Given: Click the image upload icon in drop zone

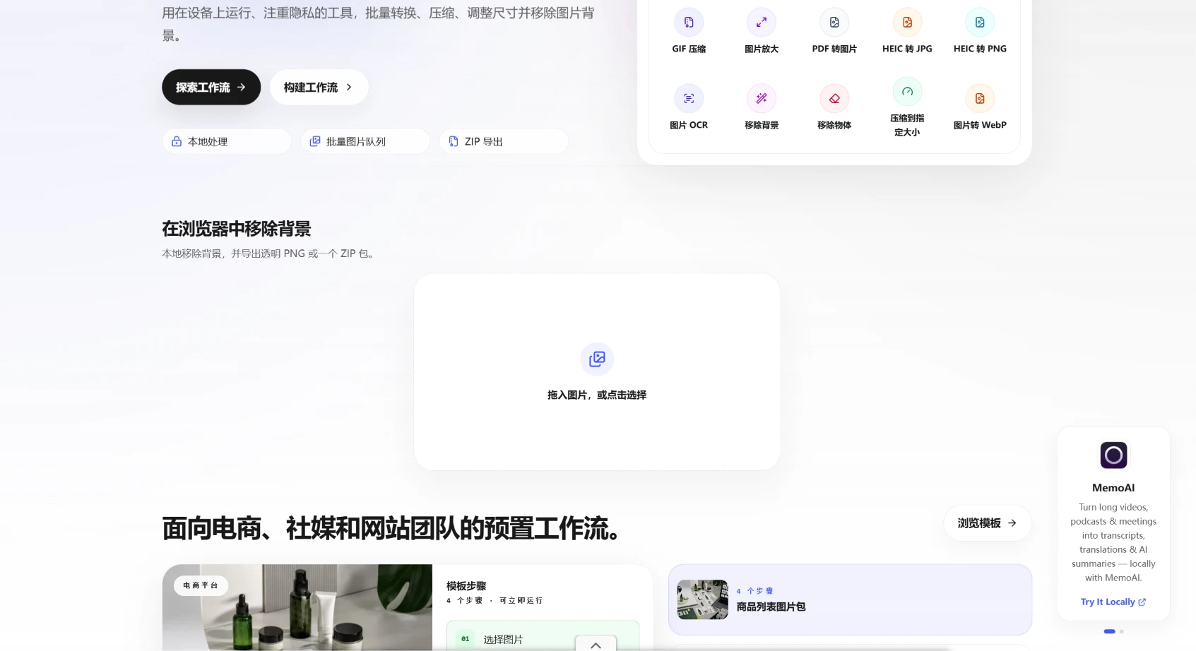Looking at the screenshot, I should pyautogui.click(x=597, y=359).
